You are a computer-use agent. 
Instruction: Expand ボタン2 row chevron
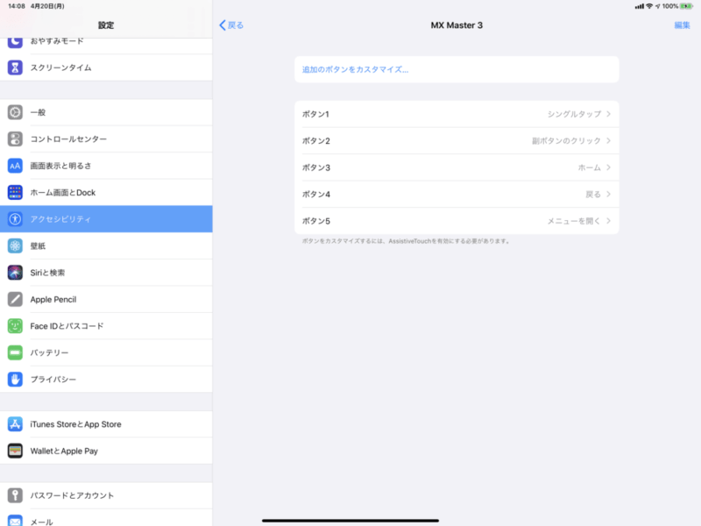pyautogui.click(x=608, y=140)
